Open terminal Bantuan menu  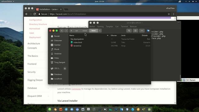133,26
